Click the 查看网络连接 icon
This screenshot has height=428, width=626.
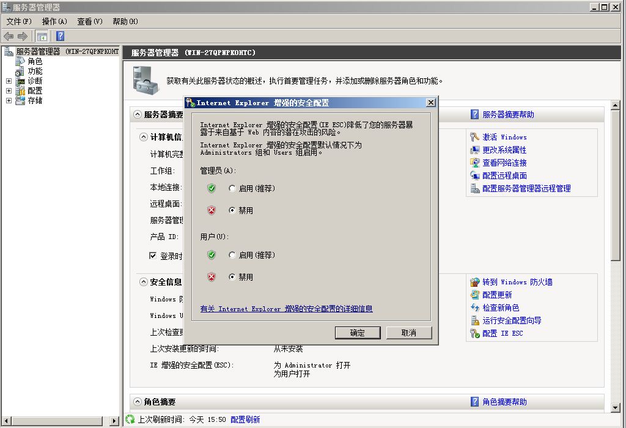click(x=474, y=163)
